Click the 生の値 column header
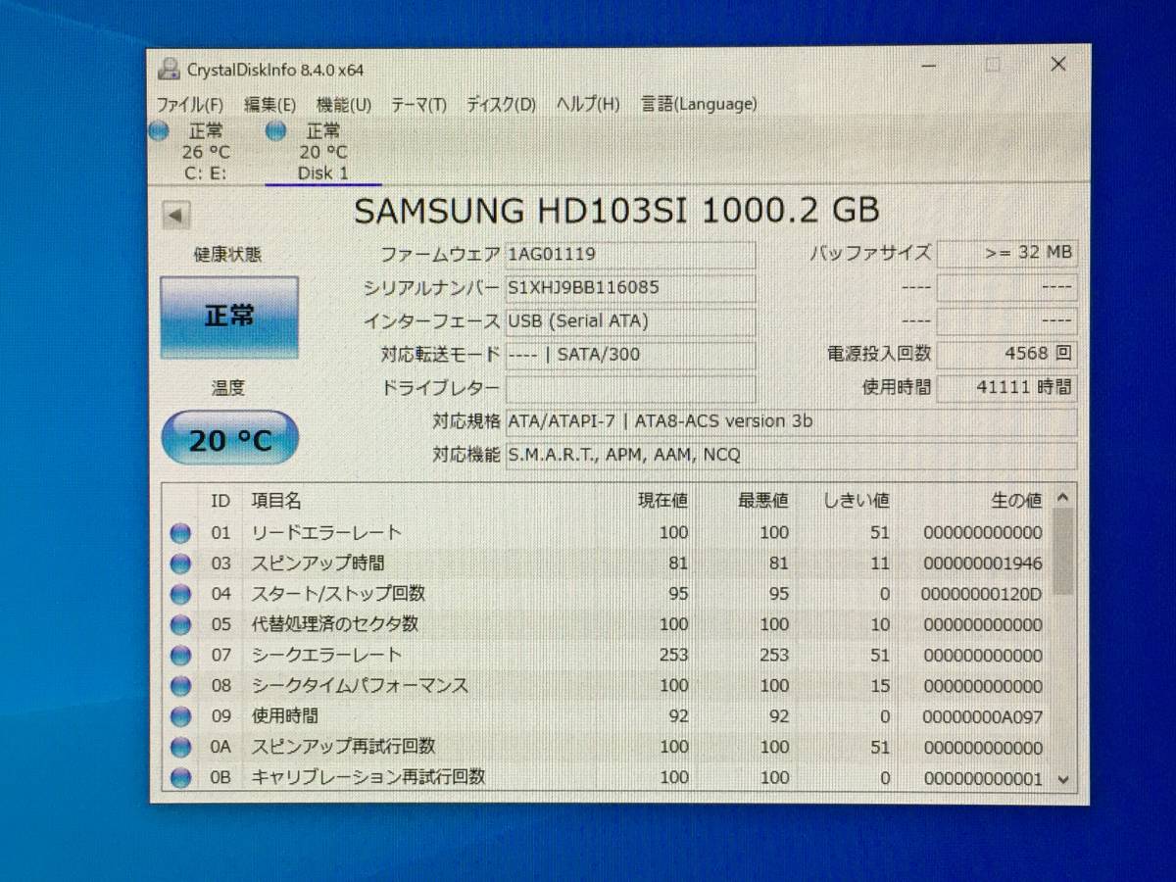Viewport: 1176px width, 882px height. click(1016, 501)
